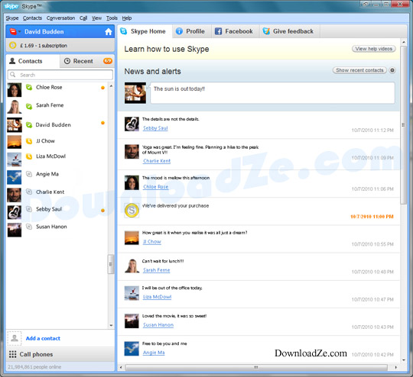Click Sarah Ferne's online status icon
Viewport: 413px width, 377px height.
29,106
